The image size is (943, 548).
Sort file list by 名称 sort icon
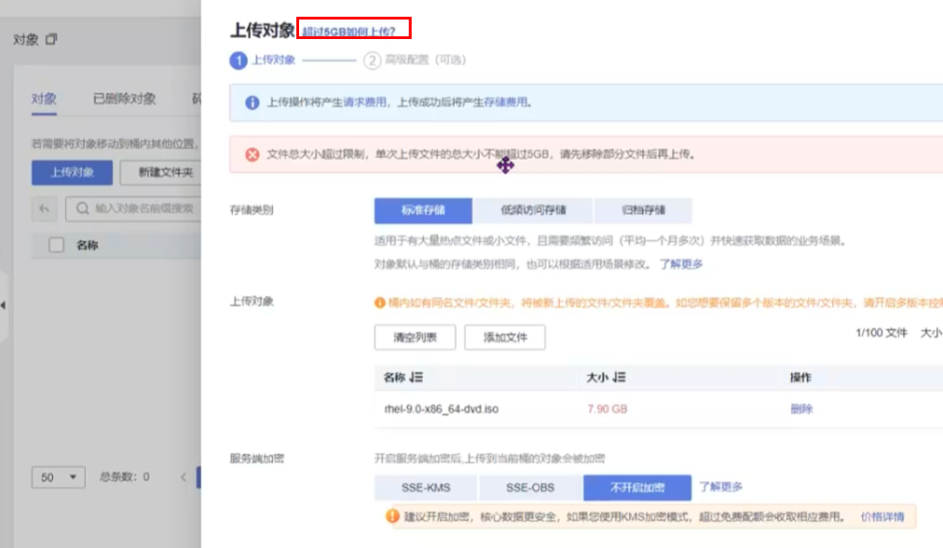tap(416, 378)
